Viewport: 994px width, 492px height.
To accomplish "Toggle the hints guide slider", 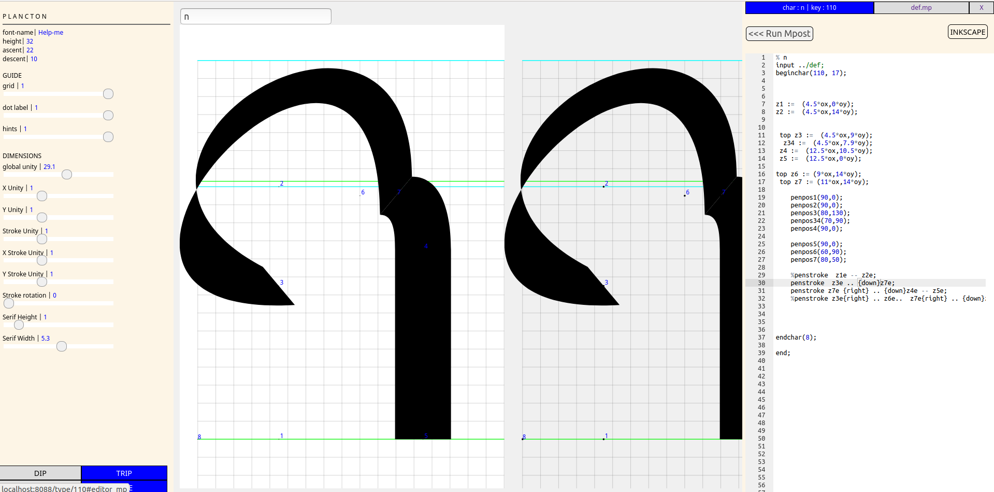I will pos(108,137).
